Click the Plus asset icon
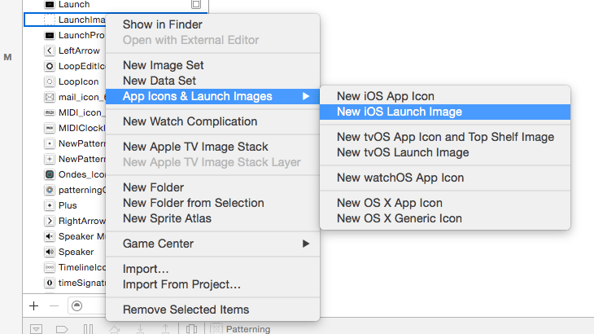594x334 pixels. pos(50,205)
